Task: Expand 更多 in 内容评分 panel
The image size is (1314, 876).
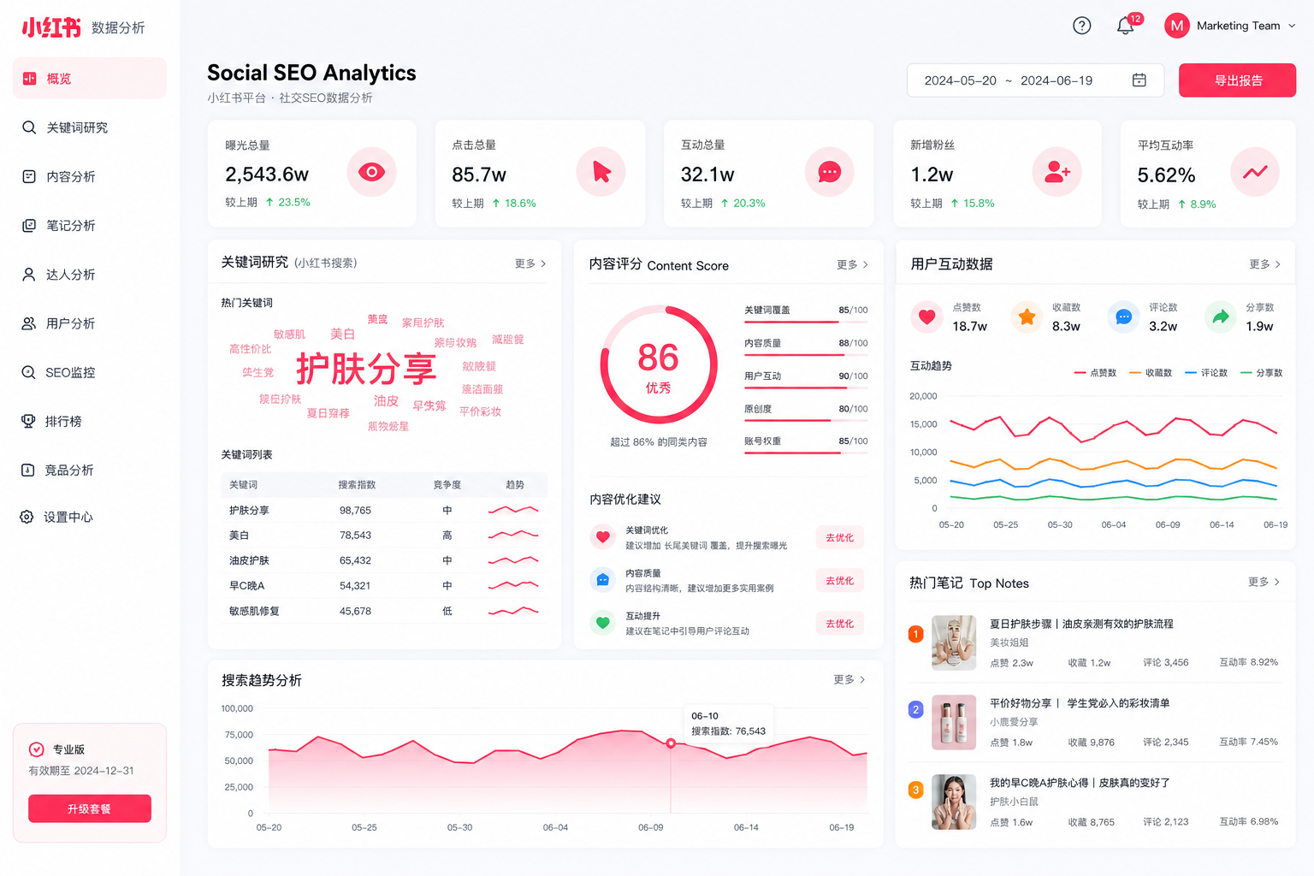Action: 852,265
